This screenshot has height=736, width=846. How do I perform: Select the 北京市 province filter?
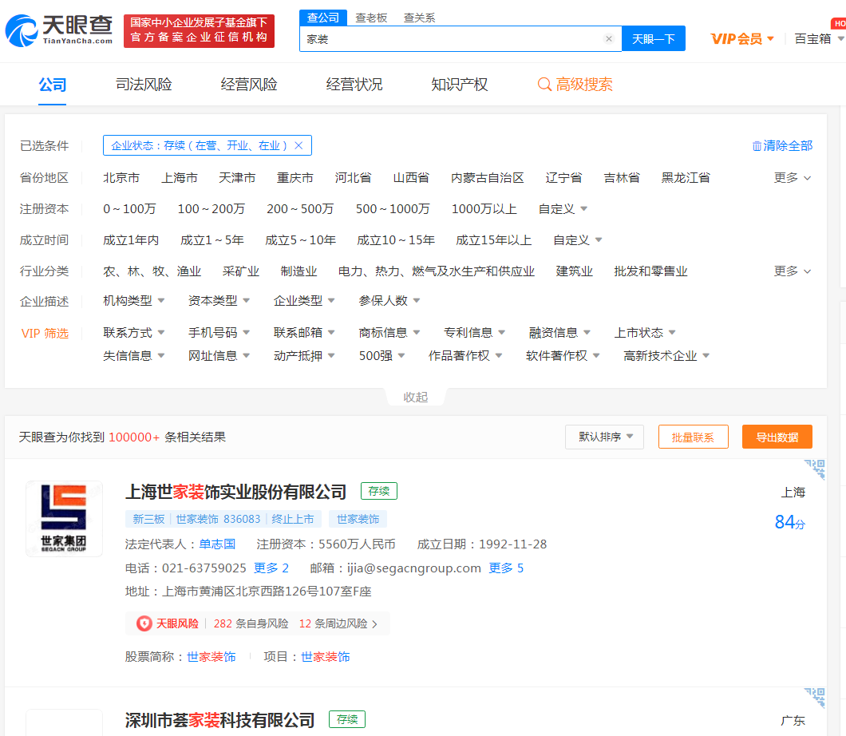[121, 178]
